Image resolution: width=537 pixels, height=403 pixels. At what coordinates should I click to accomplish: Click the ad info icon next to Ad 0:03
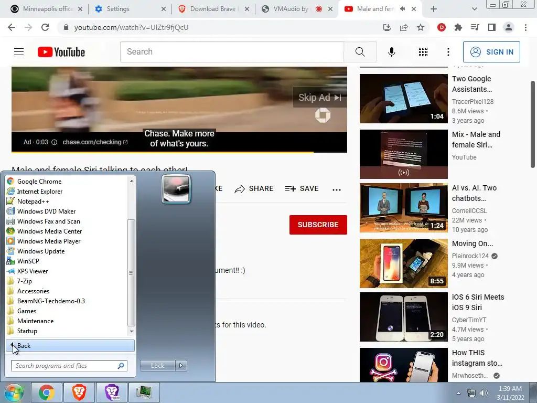tap(54, 142)
